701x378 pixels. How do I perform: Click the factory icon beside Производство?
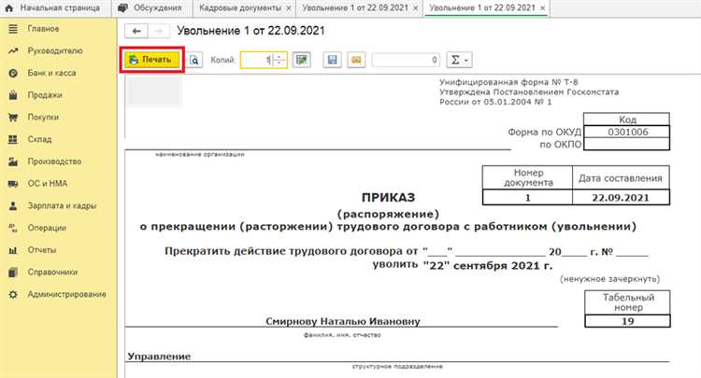(13, 161)
